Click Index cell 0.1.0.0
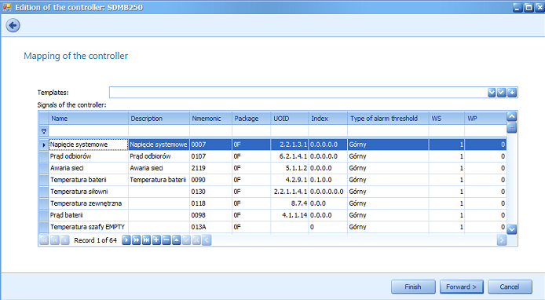The image size is (545, 300). point(327,180)
